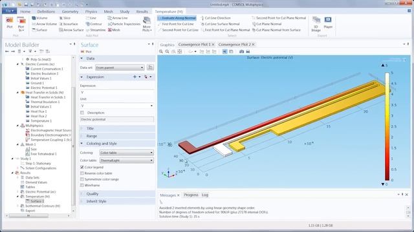Zoom in on the graphics view

[x=161, y=52]
